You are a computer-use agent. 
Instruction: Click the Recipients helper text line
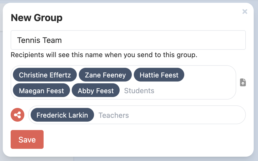(x=104, y=55)
